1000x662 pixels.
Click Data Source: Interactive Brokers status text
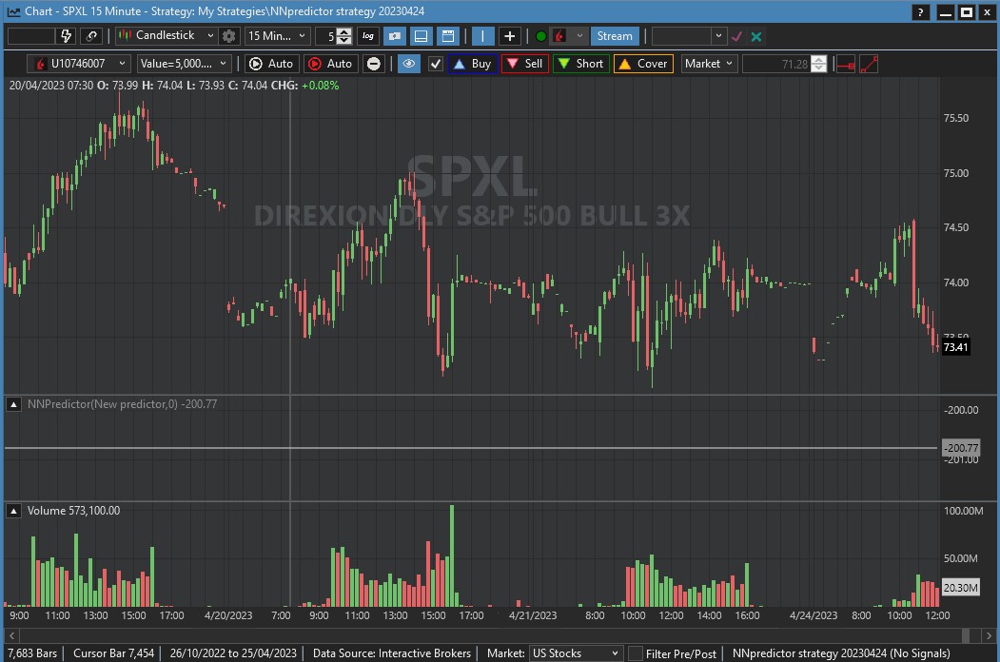[x=392, y=653]
